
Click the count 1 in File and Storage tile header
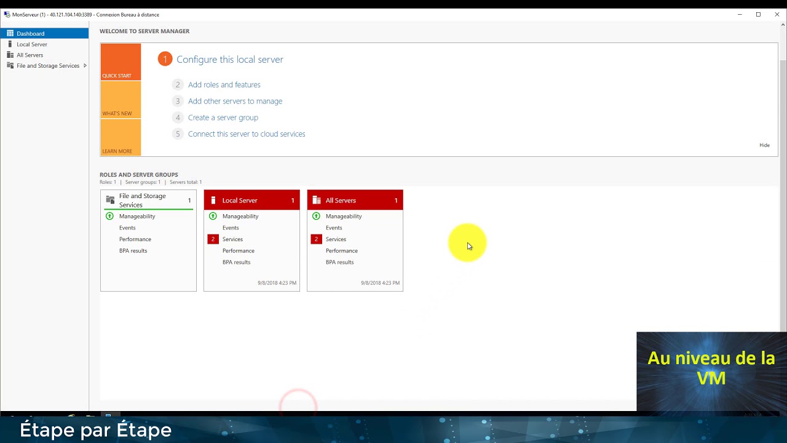[189, 201]
